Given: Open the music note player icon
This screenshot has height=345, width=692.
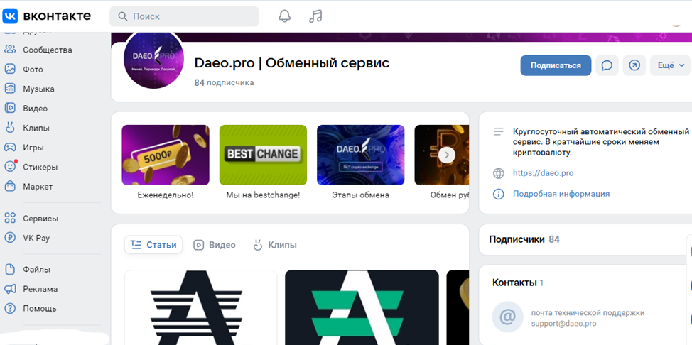Looking at the screenshot, I should pos(315,16).
